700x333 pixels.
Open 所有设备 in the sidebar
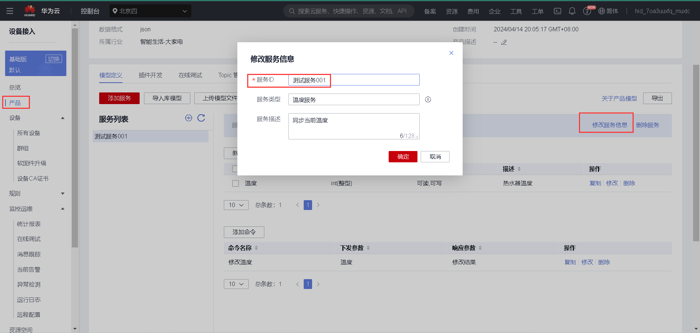coord(29,133)
